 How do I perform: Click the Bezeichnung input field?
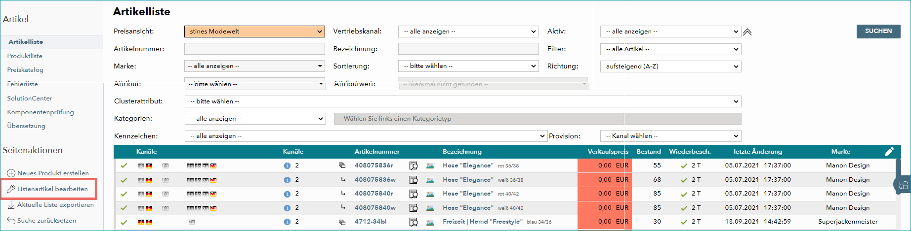point(468,49)
